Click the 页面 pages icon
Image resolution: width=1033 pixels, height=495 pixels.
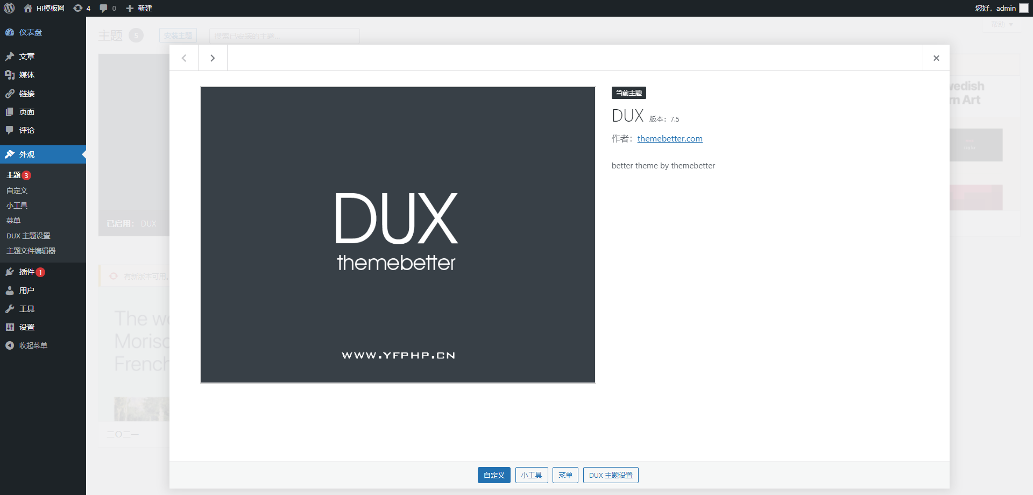10,112
